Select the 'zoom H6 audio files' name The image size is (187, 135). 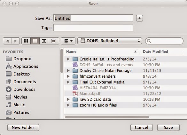[98, 105]
